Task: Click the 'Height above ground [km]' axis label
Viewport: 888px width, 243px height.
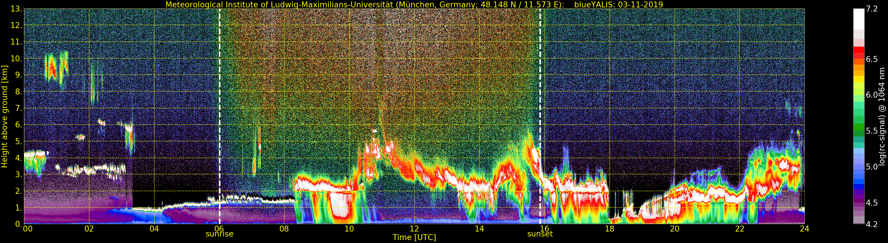Action: tap(4, 116)
